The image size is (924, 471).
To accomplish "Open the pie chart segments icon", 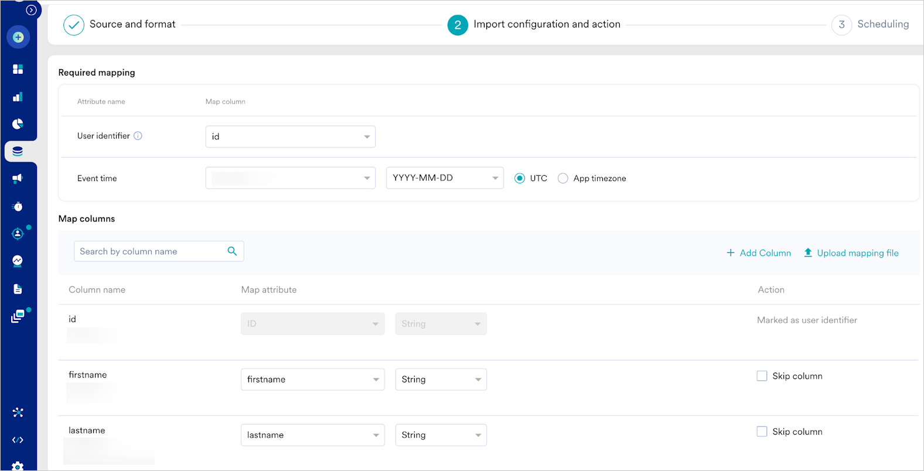I will click(x=18, y=124).
